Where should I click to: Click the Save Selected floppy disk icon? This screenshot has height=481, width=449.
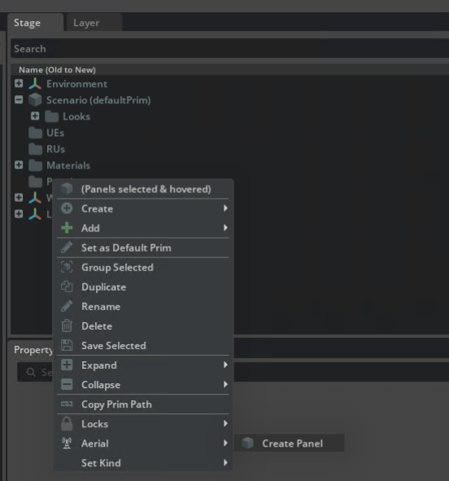click(x=66, y=345)
